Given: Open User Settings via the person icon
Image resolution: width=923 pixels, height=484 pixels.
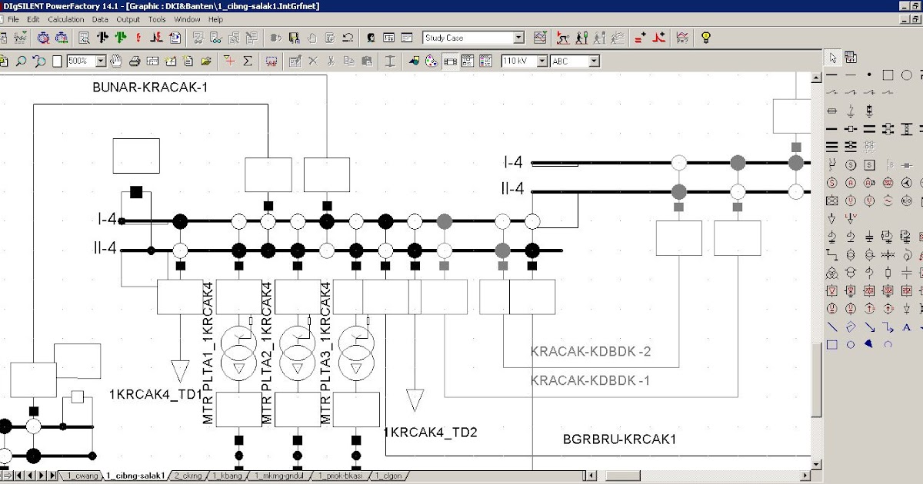Looking at the screenshot, I should [x=372, y=37].
